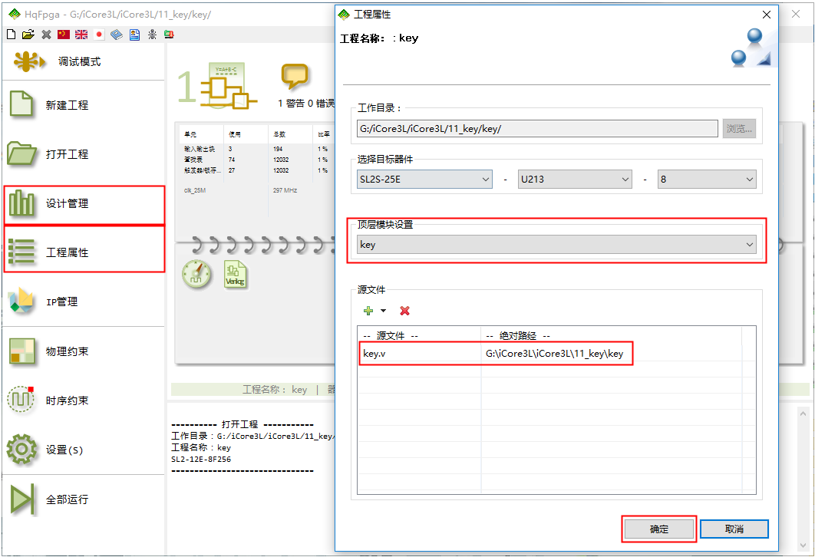Click the green plus add source file icon
This screenshot has height=557, width=815.
369,311
